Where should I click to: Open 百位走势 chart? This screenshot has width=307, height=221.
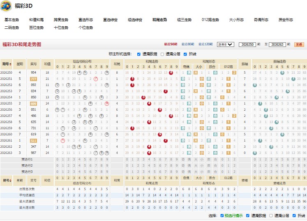tap(37, 28)
